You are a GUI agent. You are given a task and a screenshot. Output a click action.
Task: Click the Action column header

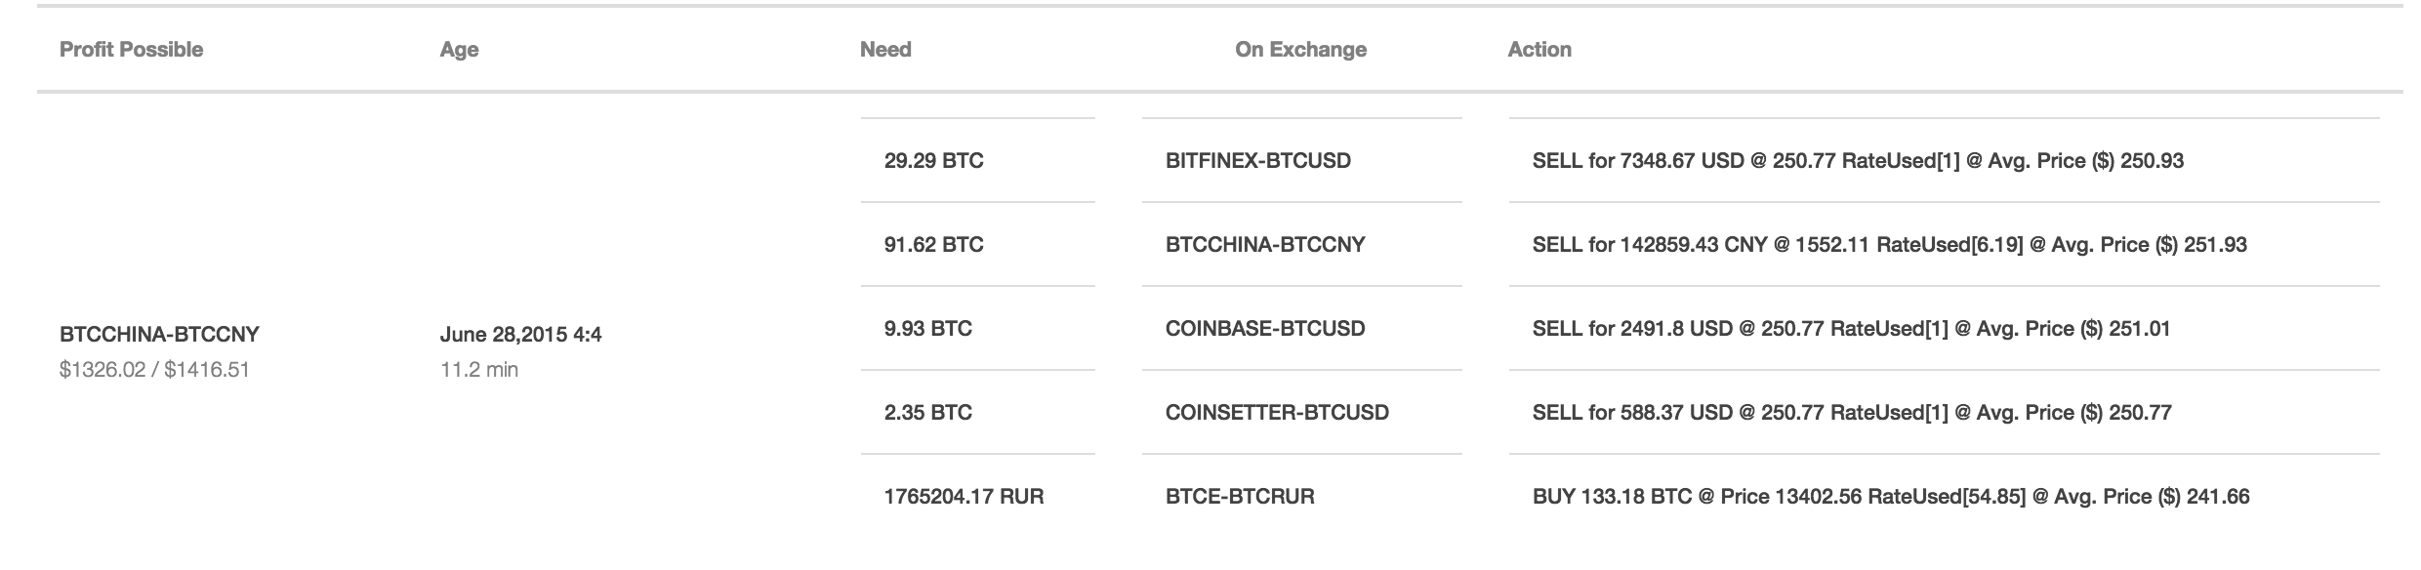(x=1539, y=50)
